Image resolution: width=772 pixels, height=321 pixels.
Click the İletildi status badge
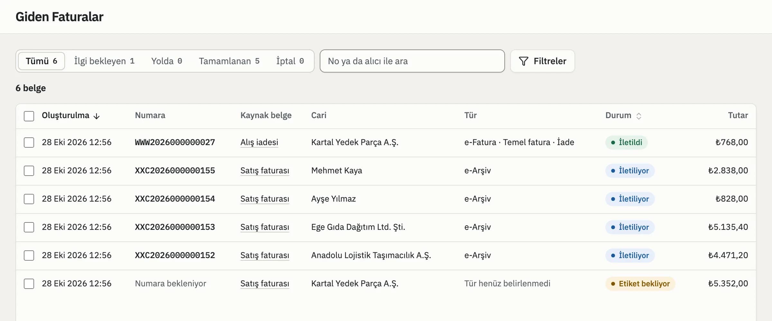tap(627, 143)
